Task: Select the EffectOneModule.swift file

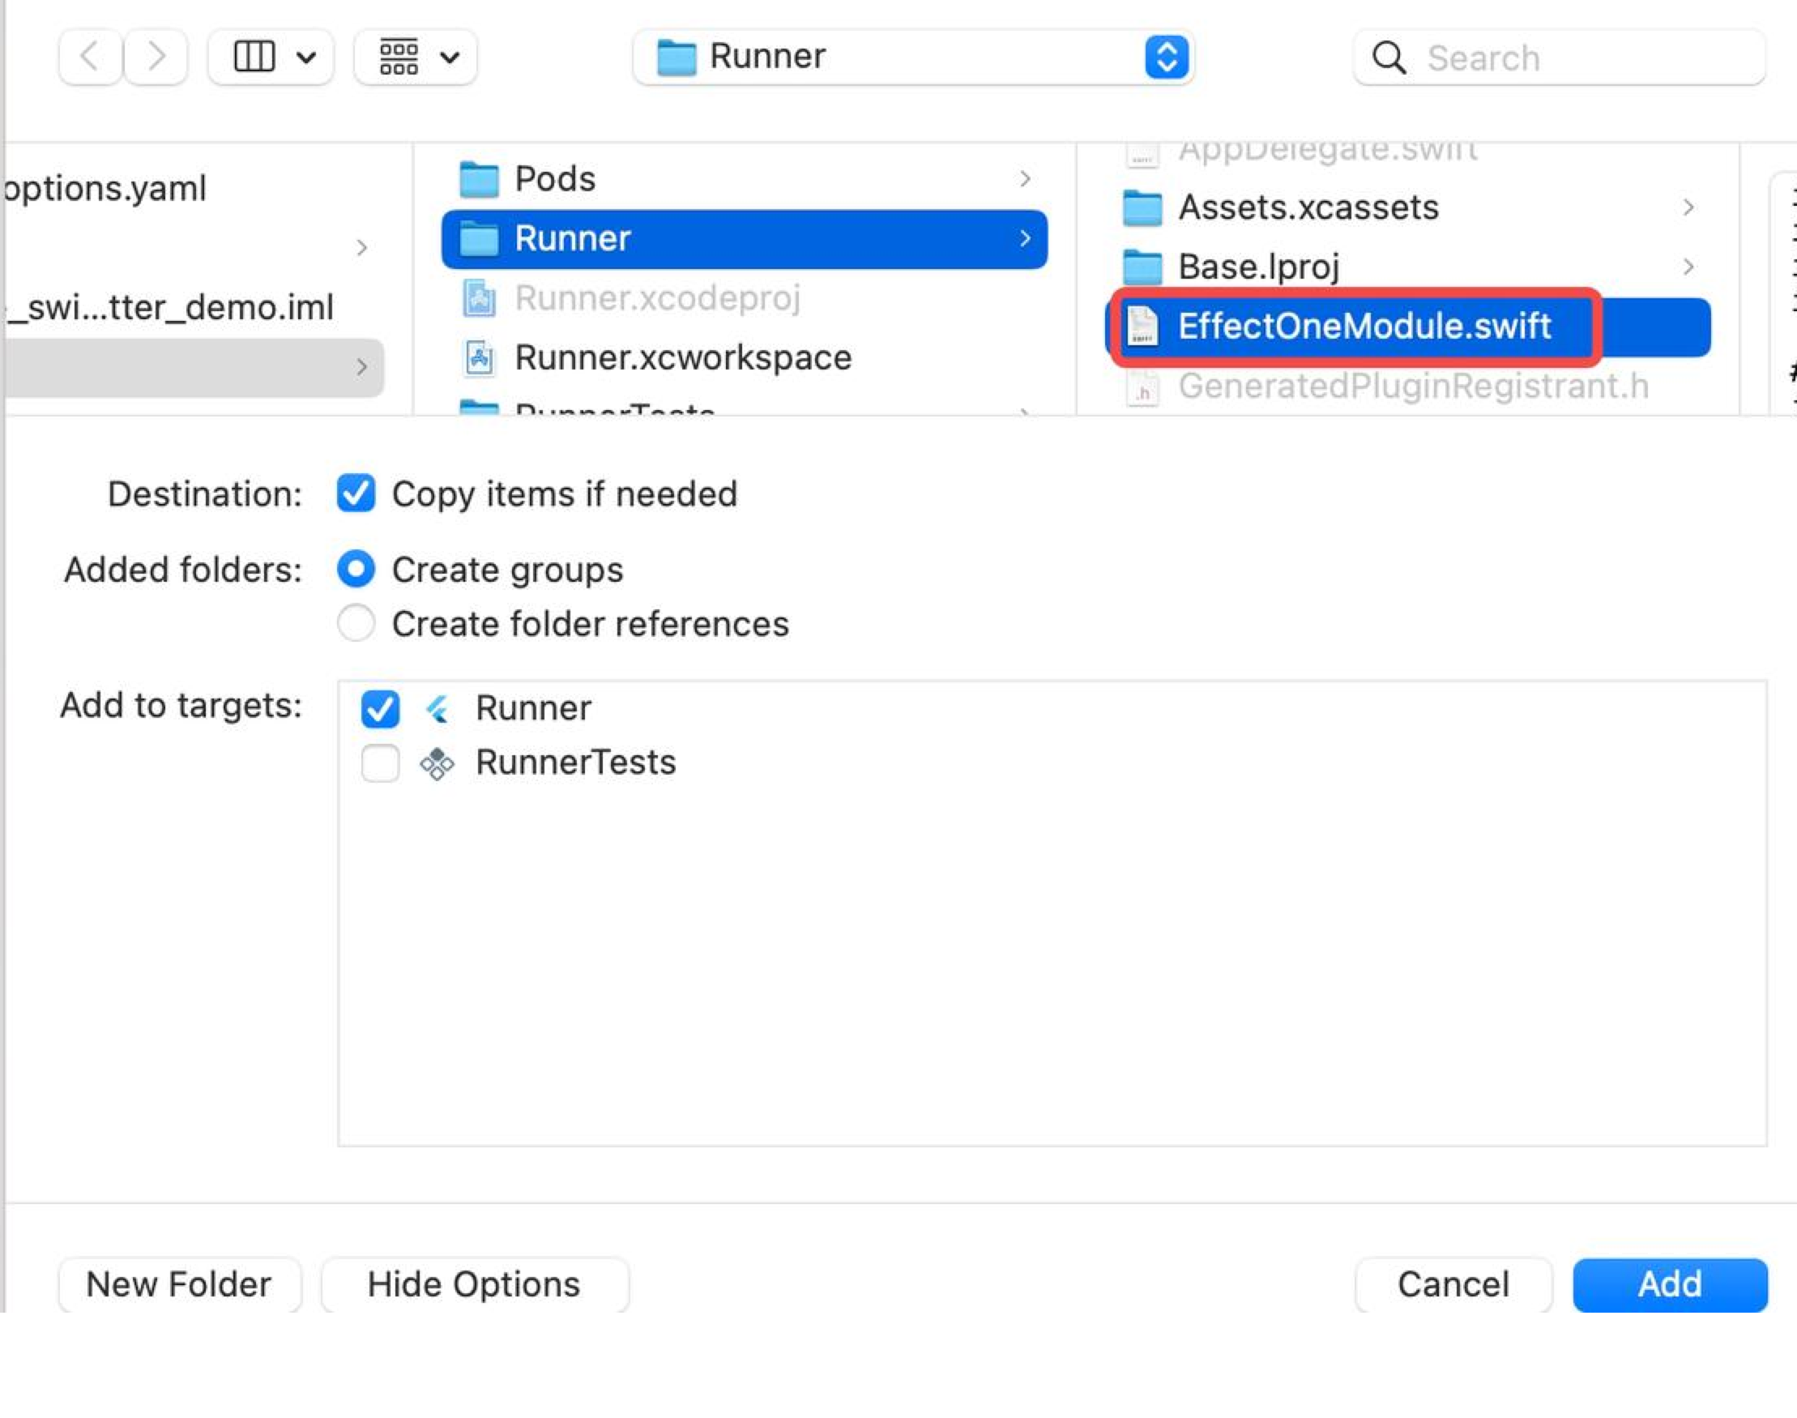Action: coord(1408,327)
